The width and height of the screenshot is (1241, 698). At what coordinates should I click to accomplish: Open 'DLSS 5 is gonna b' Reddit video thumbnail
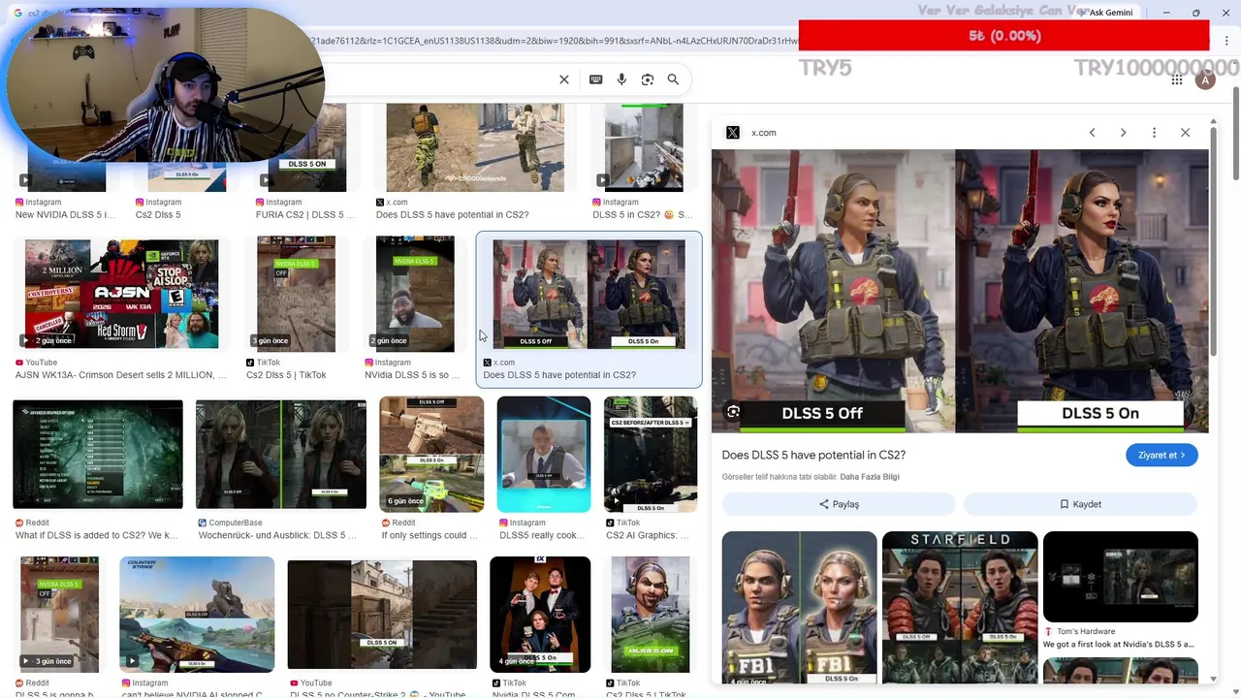(60, 614)
